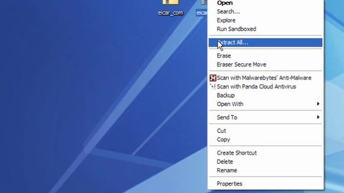Expand the Send To submenu arrow

pos(318,117)
